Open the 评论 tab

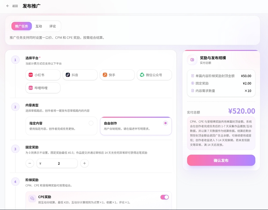point(52,26)
